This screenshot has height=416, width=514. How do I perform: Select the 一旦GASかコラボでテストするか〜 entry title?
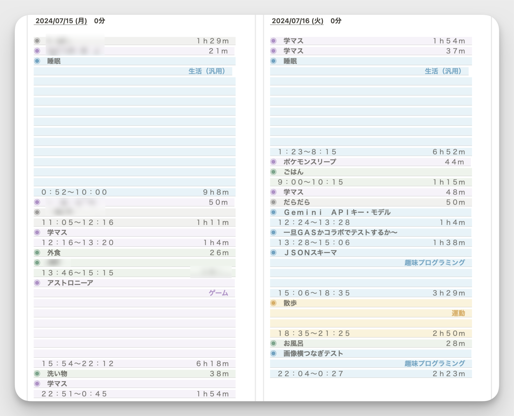point(340,233)
